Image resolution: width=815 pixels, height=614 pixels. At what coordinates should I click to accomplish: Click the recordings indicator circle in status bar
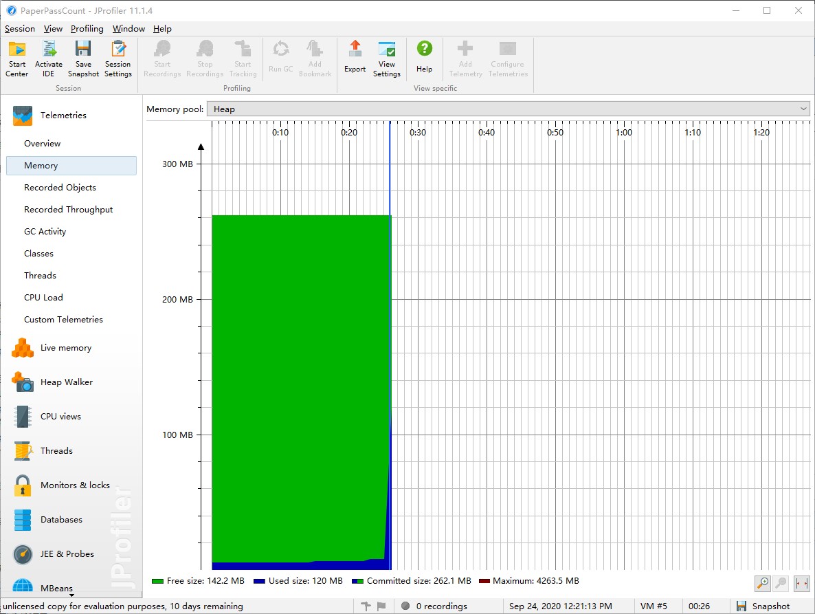point(405,606)
